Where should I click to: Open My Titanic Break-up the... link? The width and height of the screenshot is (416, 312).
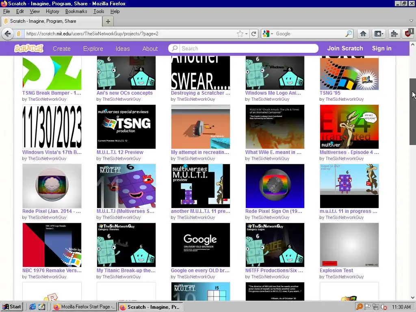click(126, 270)
